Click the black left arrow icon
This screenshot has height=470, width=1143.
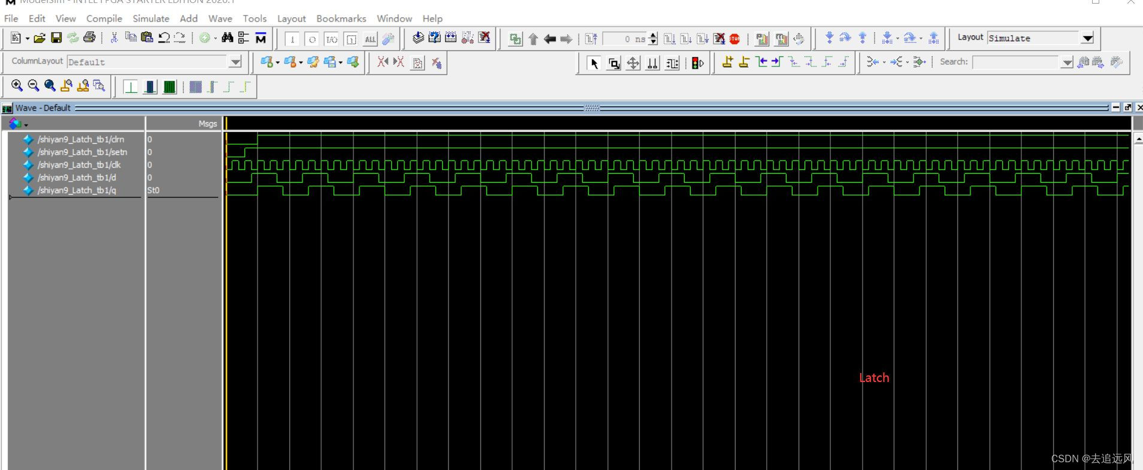(x=549, y=40)
